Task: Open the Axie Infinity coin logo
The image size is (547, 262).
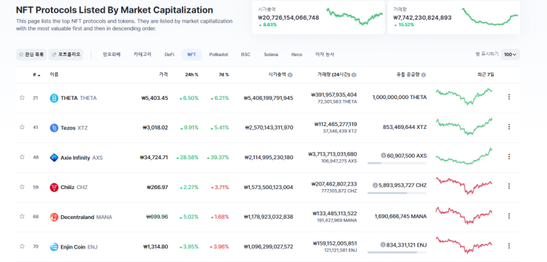Action: click(54, 158)
